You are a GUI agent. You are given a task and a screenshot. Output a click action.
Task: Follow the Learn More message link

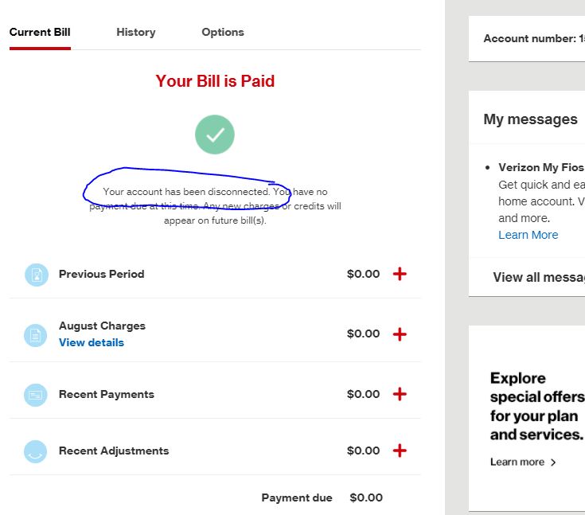[x=528, y=235]
